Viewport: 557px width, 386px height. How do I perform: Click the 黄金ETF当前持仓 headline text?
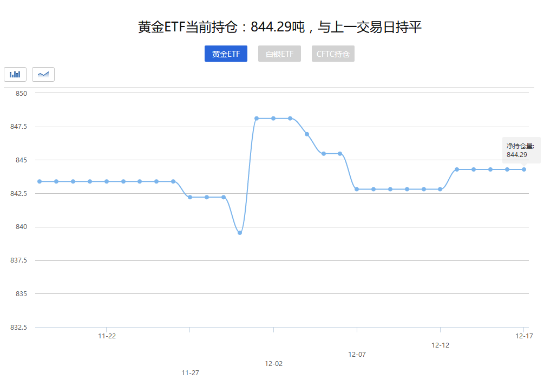pyautogui.click(x=279, y=27)
